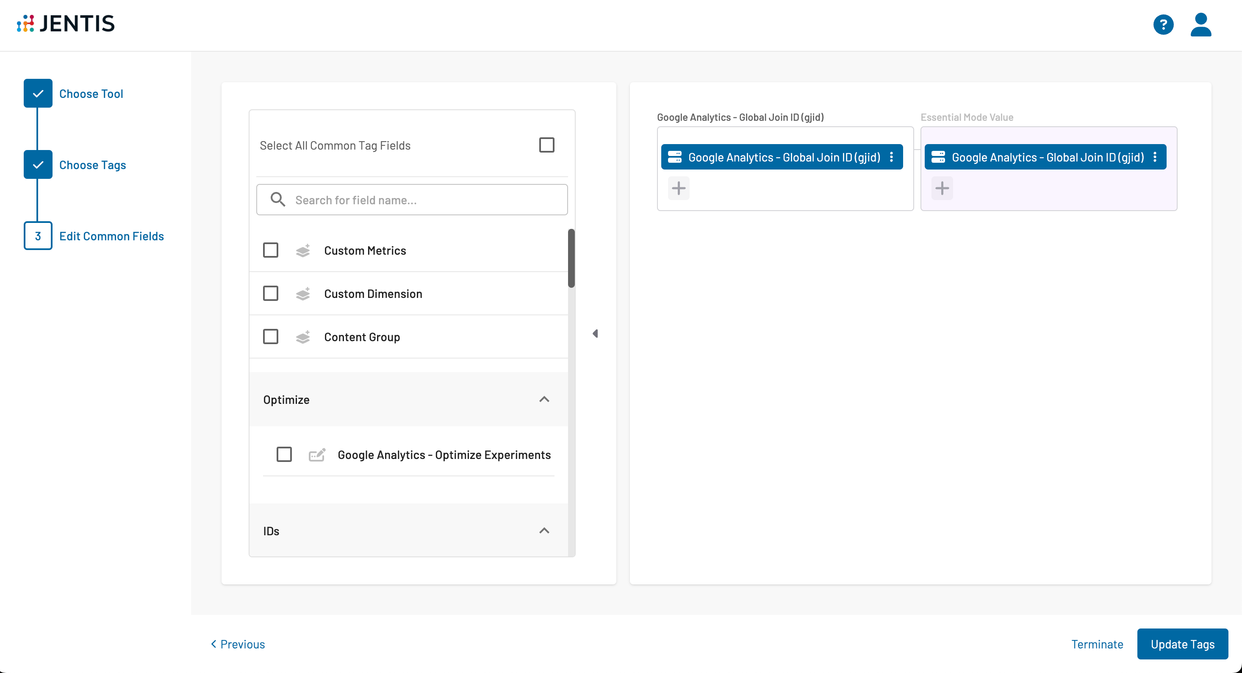Image resolution: width=1242 pixels, height=673 pixels.
Task: Collapse the Optimize section
Action: [x=544, y=399]
